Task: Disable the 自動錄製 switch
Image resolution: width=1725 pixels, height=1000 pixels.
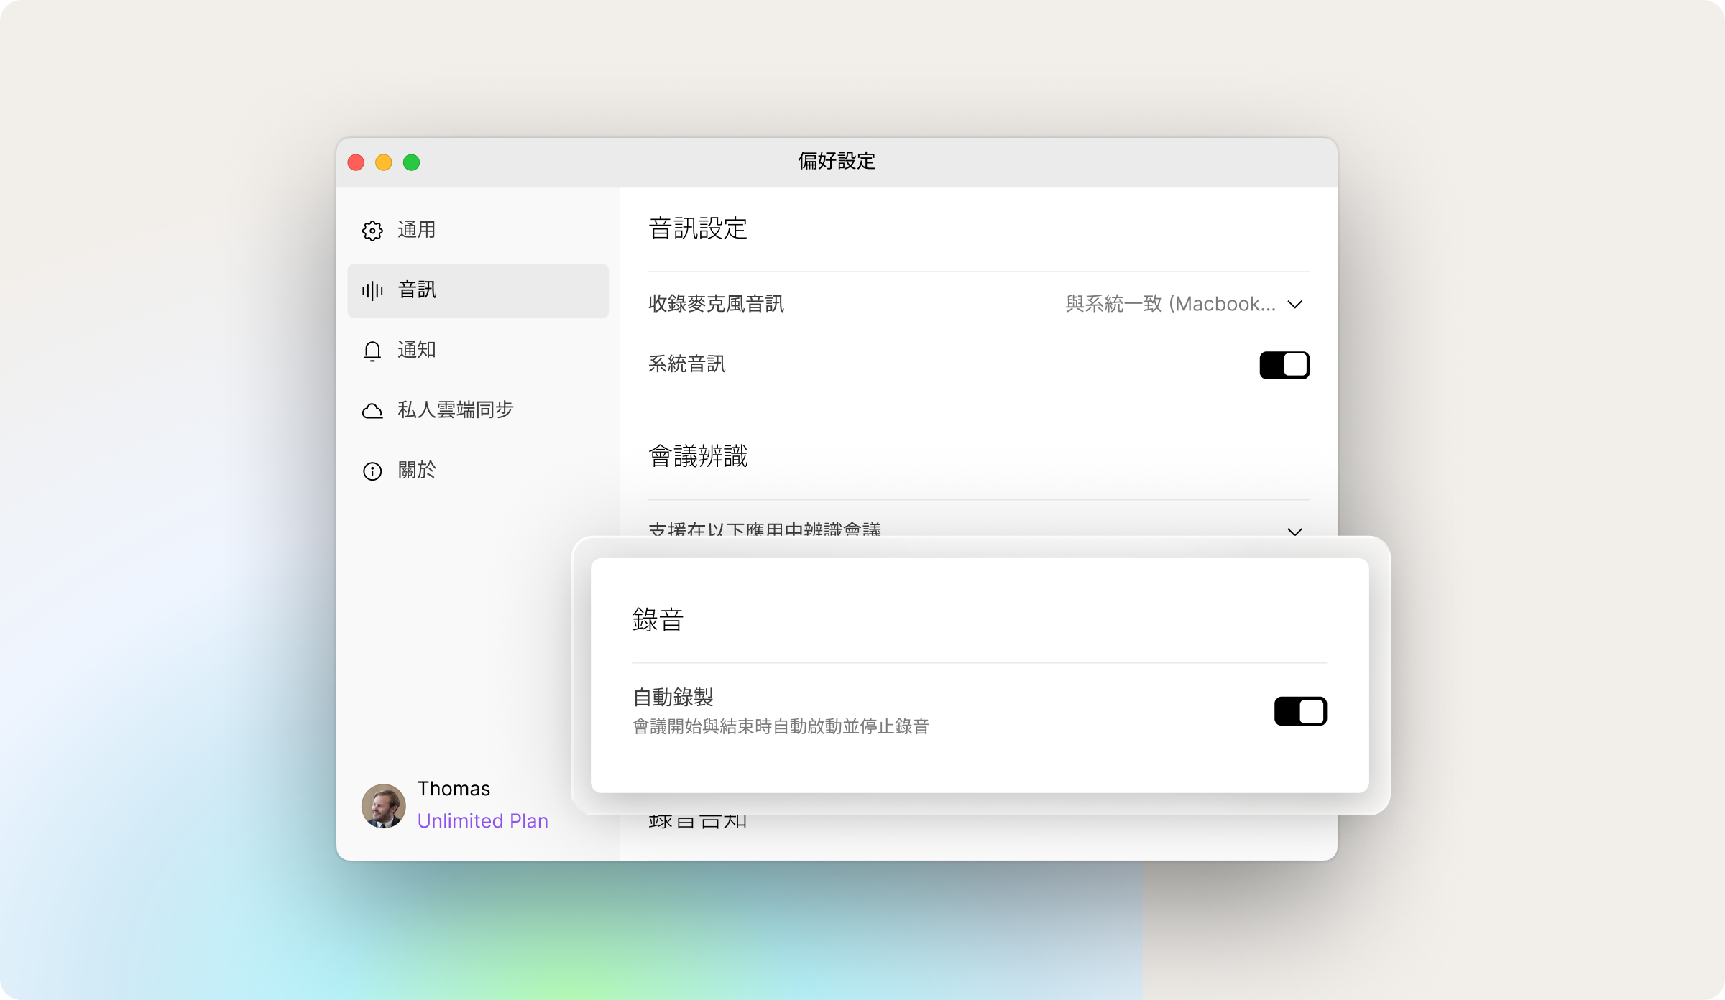Action: [x=1299, y=711]
